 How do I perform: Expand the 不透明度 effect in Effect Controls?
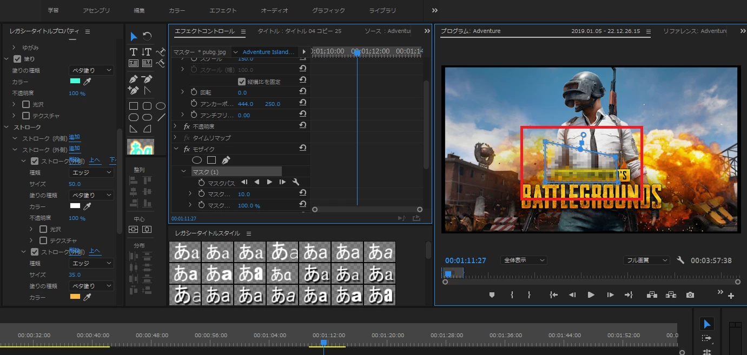(175, 126)
